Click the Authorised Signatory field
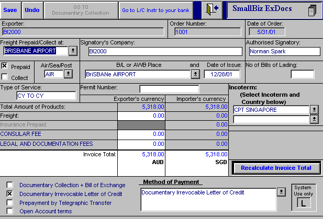The height and width of the screenshot is (219, 323). tap(284, 51)
